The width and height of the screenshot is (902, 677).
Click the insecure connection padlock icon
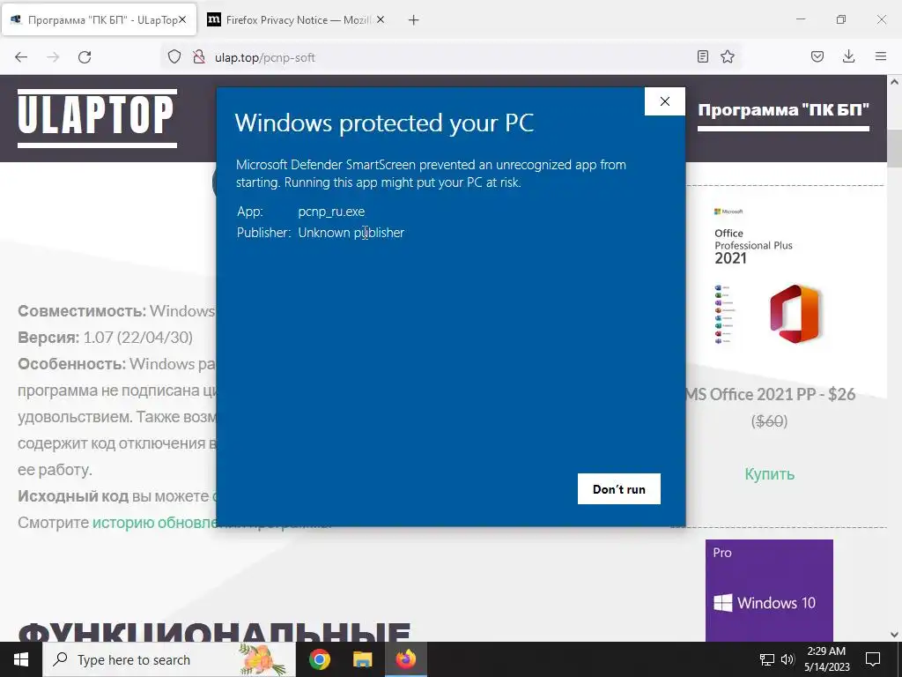point(199,57)
